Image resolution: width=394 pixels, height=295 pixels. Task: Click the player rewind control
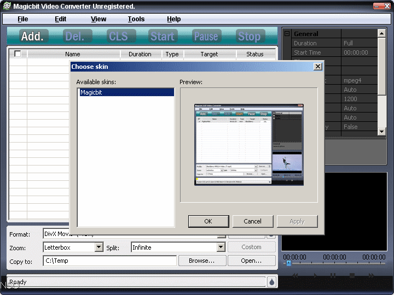296,276
